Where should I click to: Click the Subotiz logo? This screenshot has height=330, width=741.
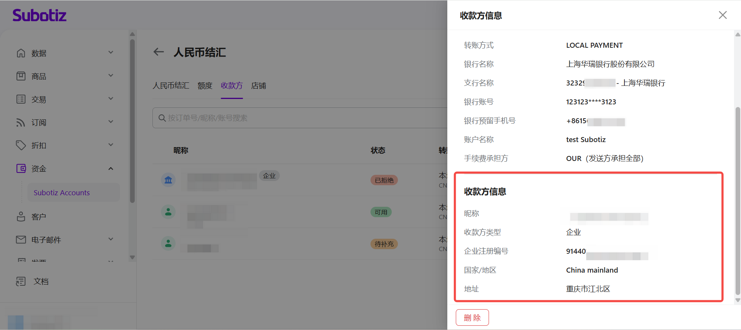pyautogui.click(x=39, y=15)
